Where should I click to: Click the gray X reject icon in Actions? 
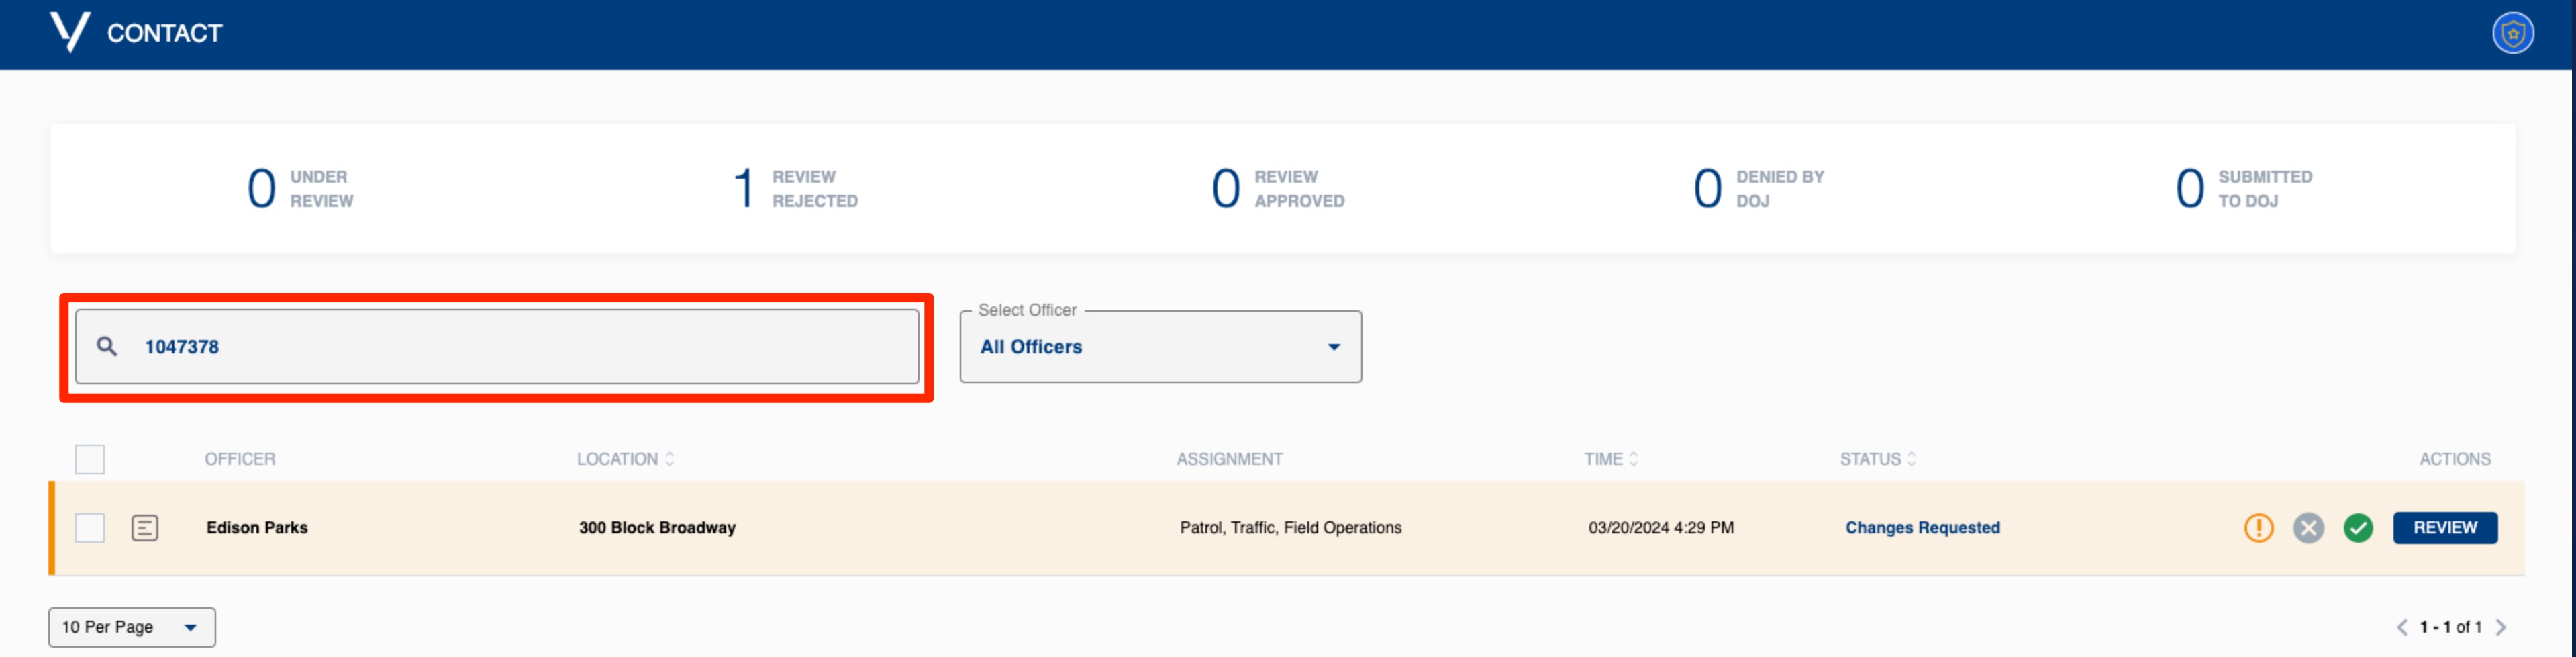click(2309, 528)
